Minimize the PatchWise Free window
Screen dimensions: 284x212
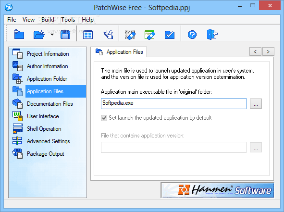click(240, 7)
